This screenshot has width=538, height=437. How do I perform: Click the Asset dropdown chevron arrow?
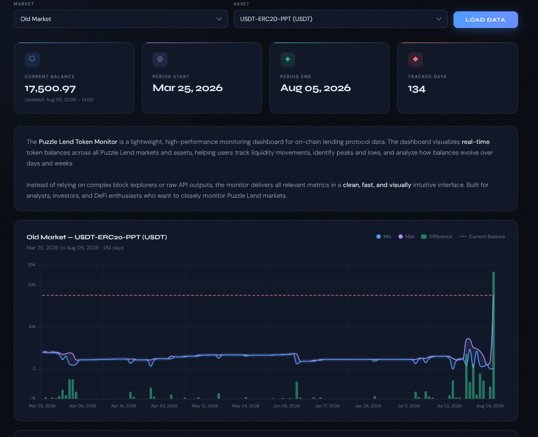(438, 19)
